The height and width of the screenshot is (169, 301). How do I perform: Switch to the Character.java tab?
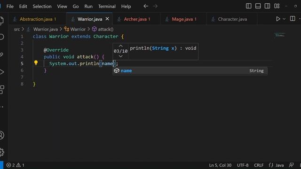[232, 19]
